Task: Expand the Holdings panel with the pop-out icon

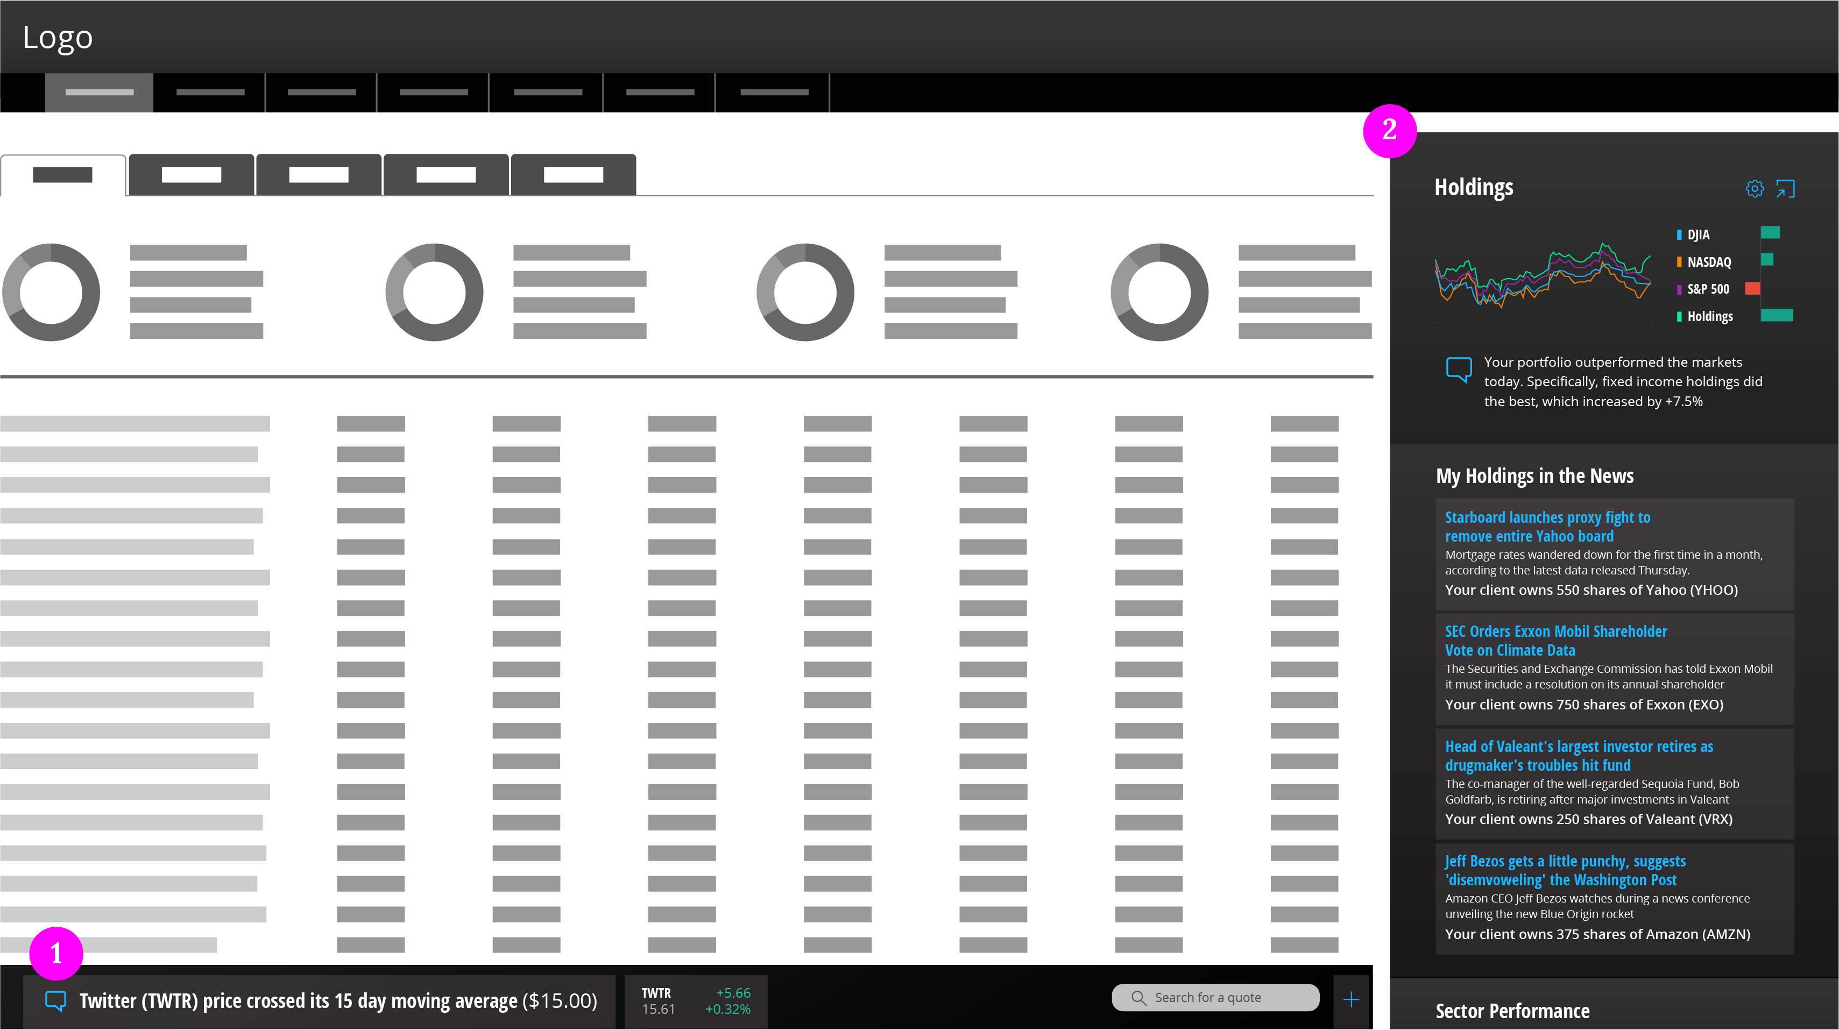Action: click(1785, 188)
